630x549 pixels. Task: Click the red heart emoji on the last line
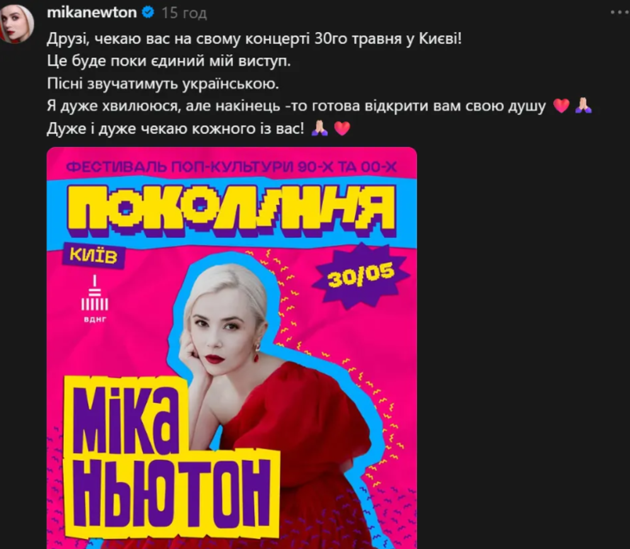click(342, 129)
